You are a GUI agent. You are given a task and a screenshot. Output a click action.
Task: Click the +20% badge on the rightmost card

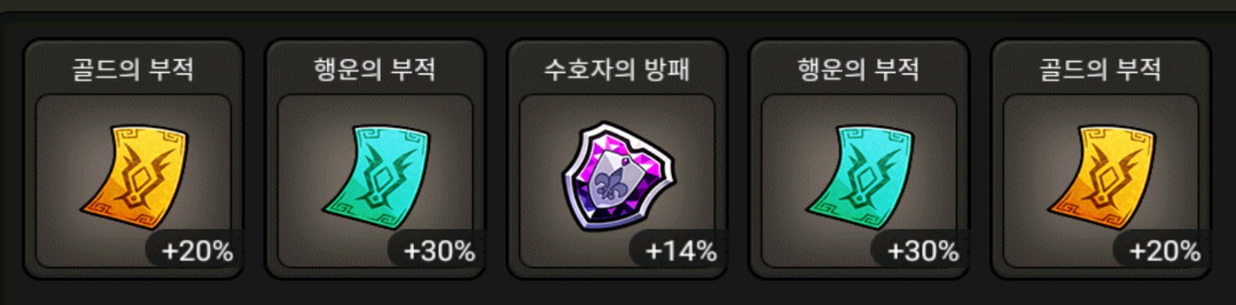[1164, 250]
